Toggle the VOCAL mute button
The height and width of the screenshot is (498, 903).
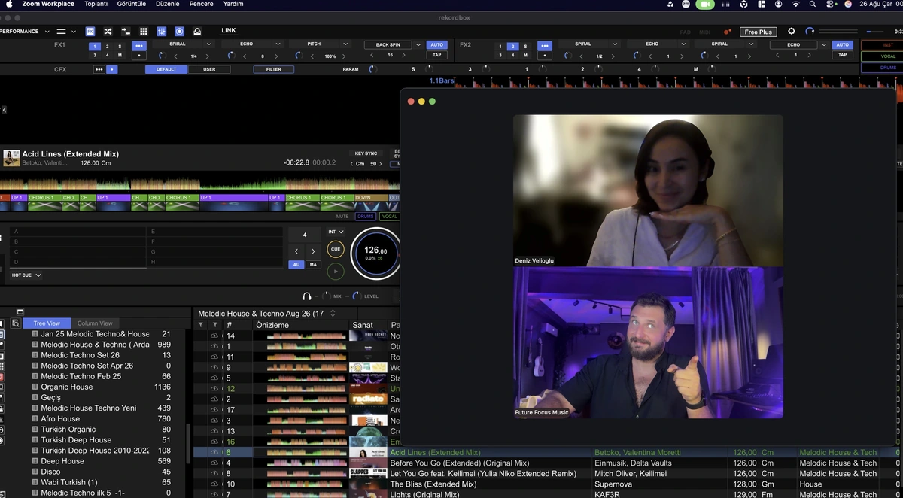pos(389,217)
